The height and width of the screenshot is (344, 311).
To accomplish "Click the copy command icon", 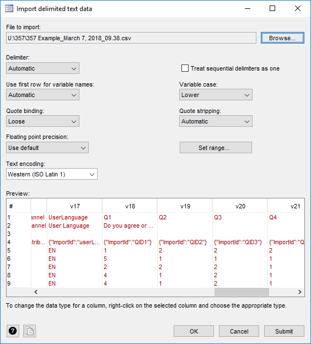I will pos(29,331).
